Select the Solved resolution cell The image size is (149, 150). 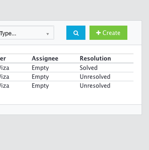click(x=89, y=68)
